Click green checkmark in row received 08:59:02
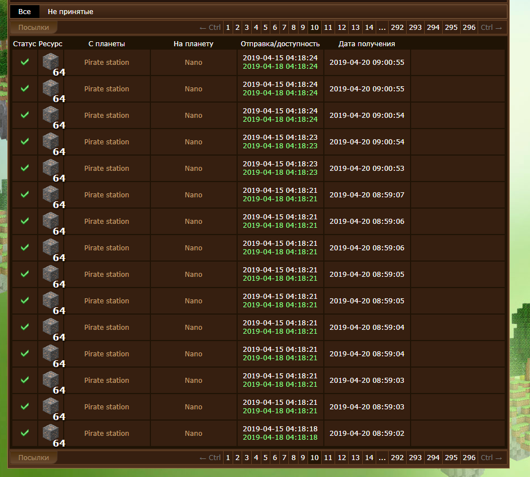 (25, 433)
